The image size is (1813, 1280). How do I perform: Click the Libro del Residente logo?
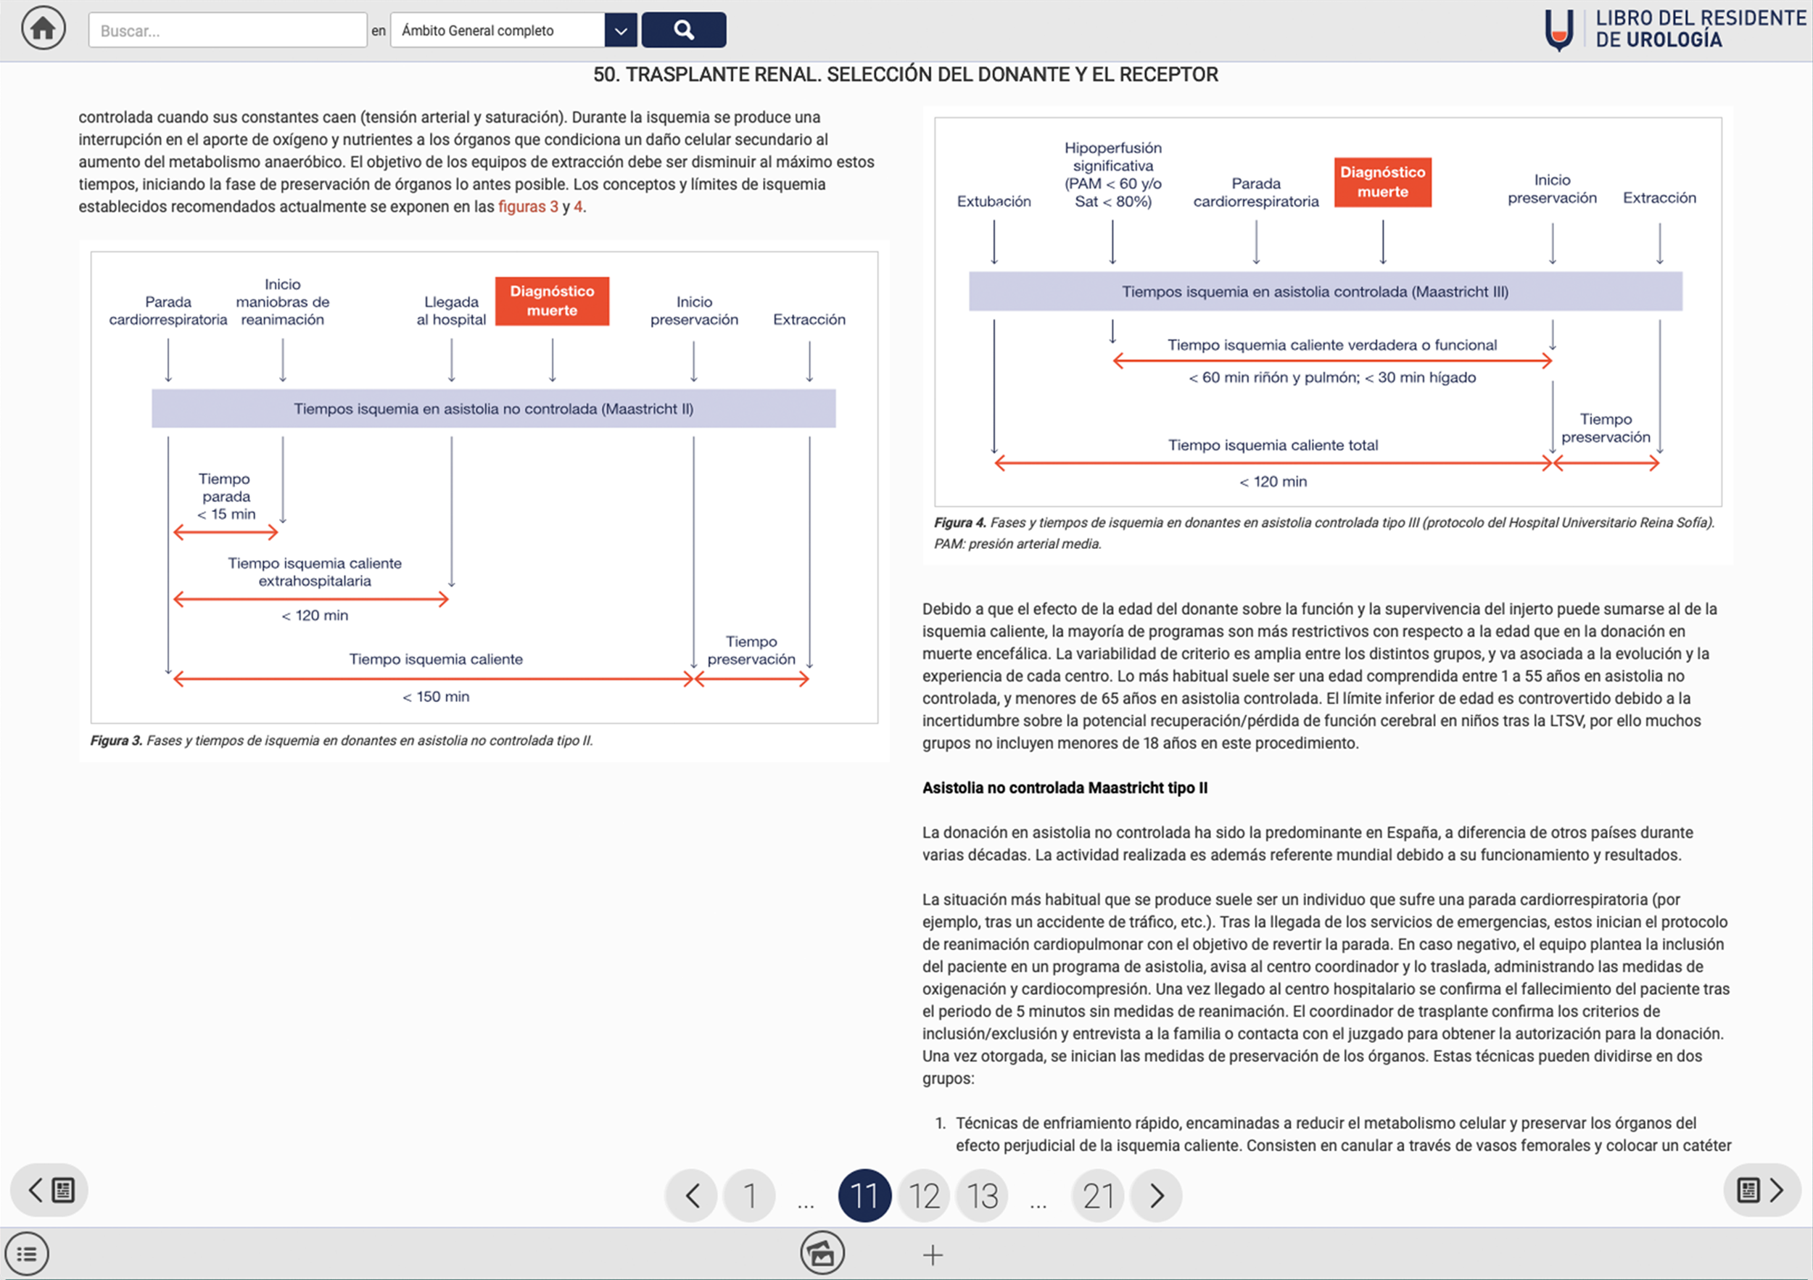click(1672, 29)
